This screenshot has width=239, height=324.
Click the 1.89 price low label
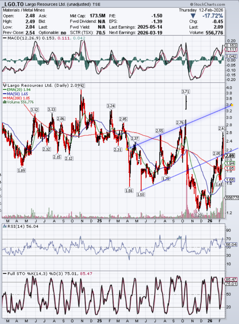coord(22,170)
